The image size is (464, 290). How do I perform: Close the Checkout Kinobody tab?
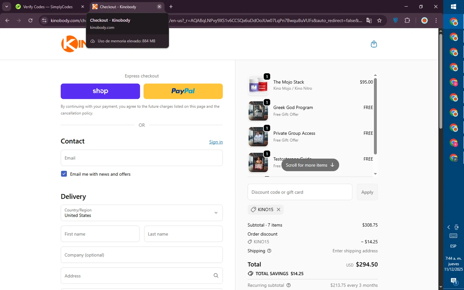coord(159,6)
